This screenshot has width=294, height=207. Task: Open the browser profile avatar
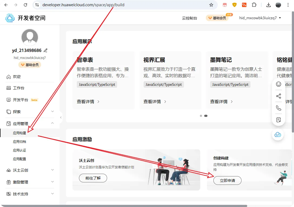click(x=278, y=5)
